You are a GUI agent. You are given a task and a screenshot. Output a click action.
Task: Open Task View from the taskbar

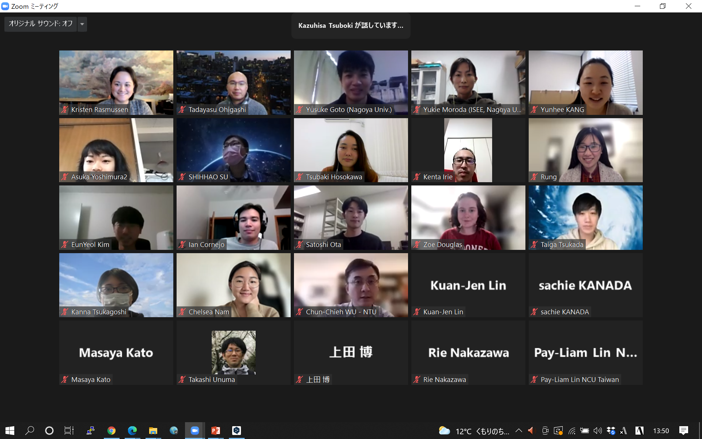[69, 431]
